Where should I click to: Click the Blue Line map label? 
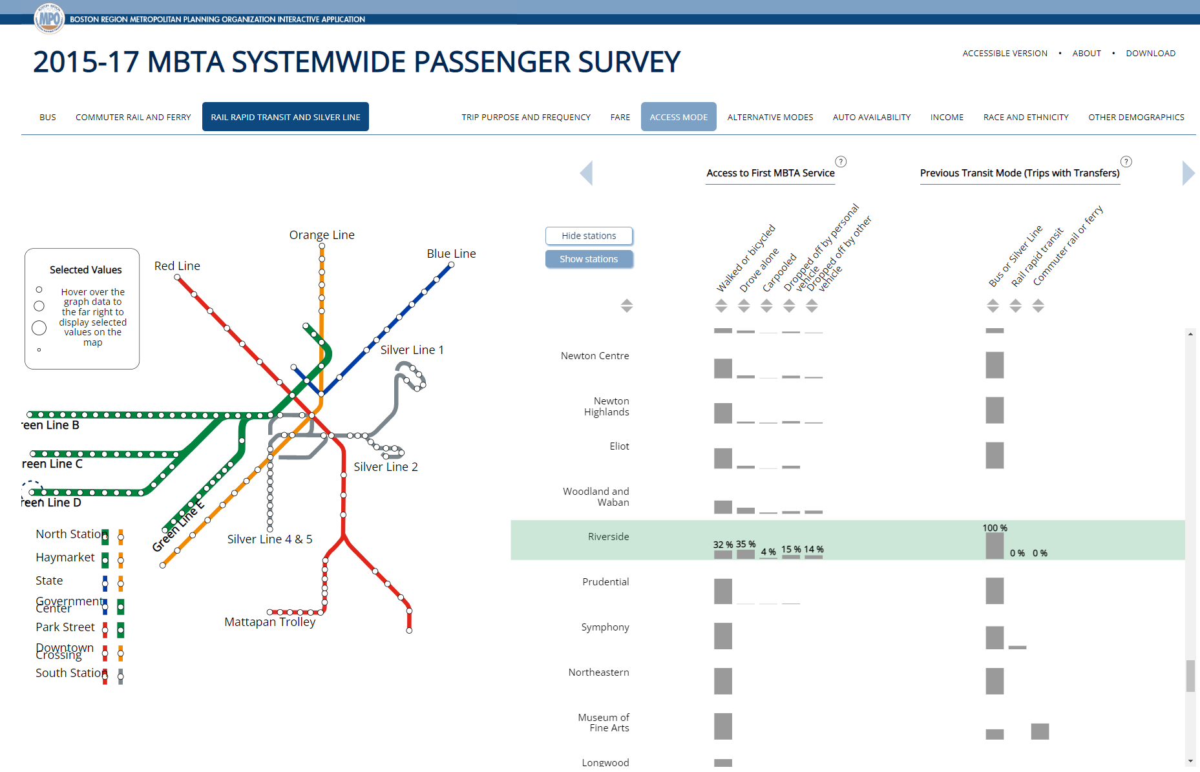[x=451, y=254]
